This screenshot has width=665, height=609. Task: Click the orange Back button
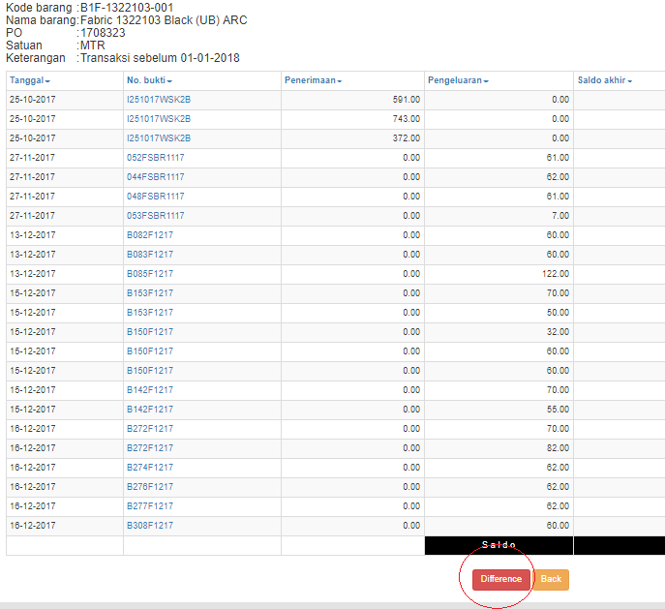pos(551,579)
